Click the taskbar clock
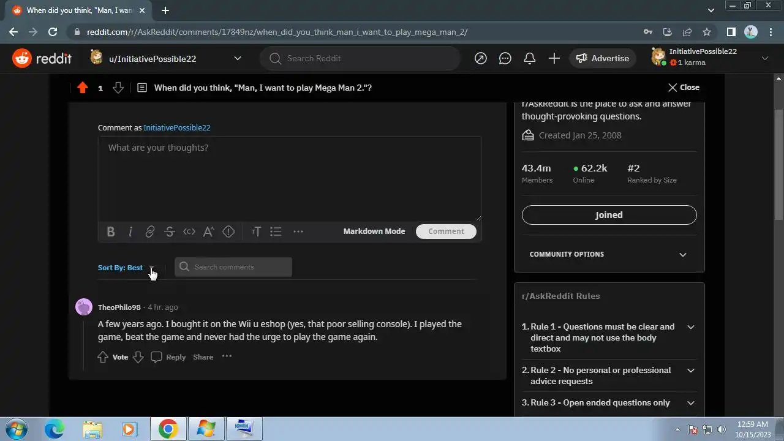This screenshot has height=441, width=784. point(753,429)
